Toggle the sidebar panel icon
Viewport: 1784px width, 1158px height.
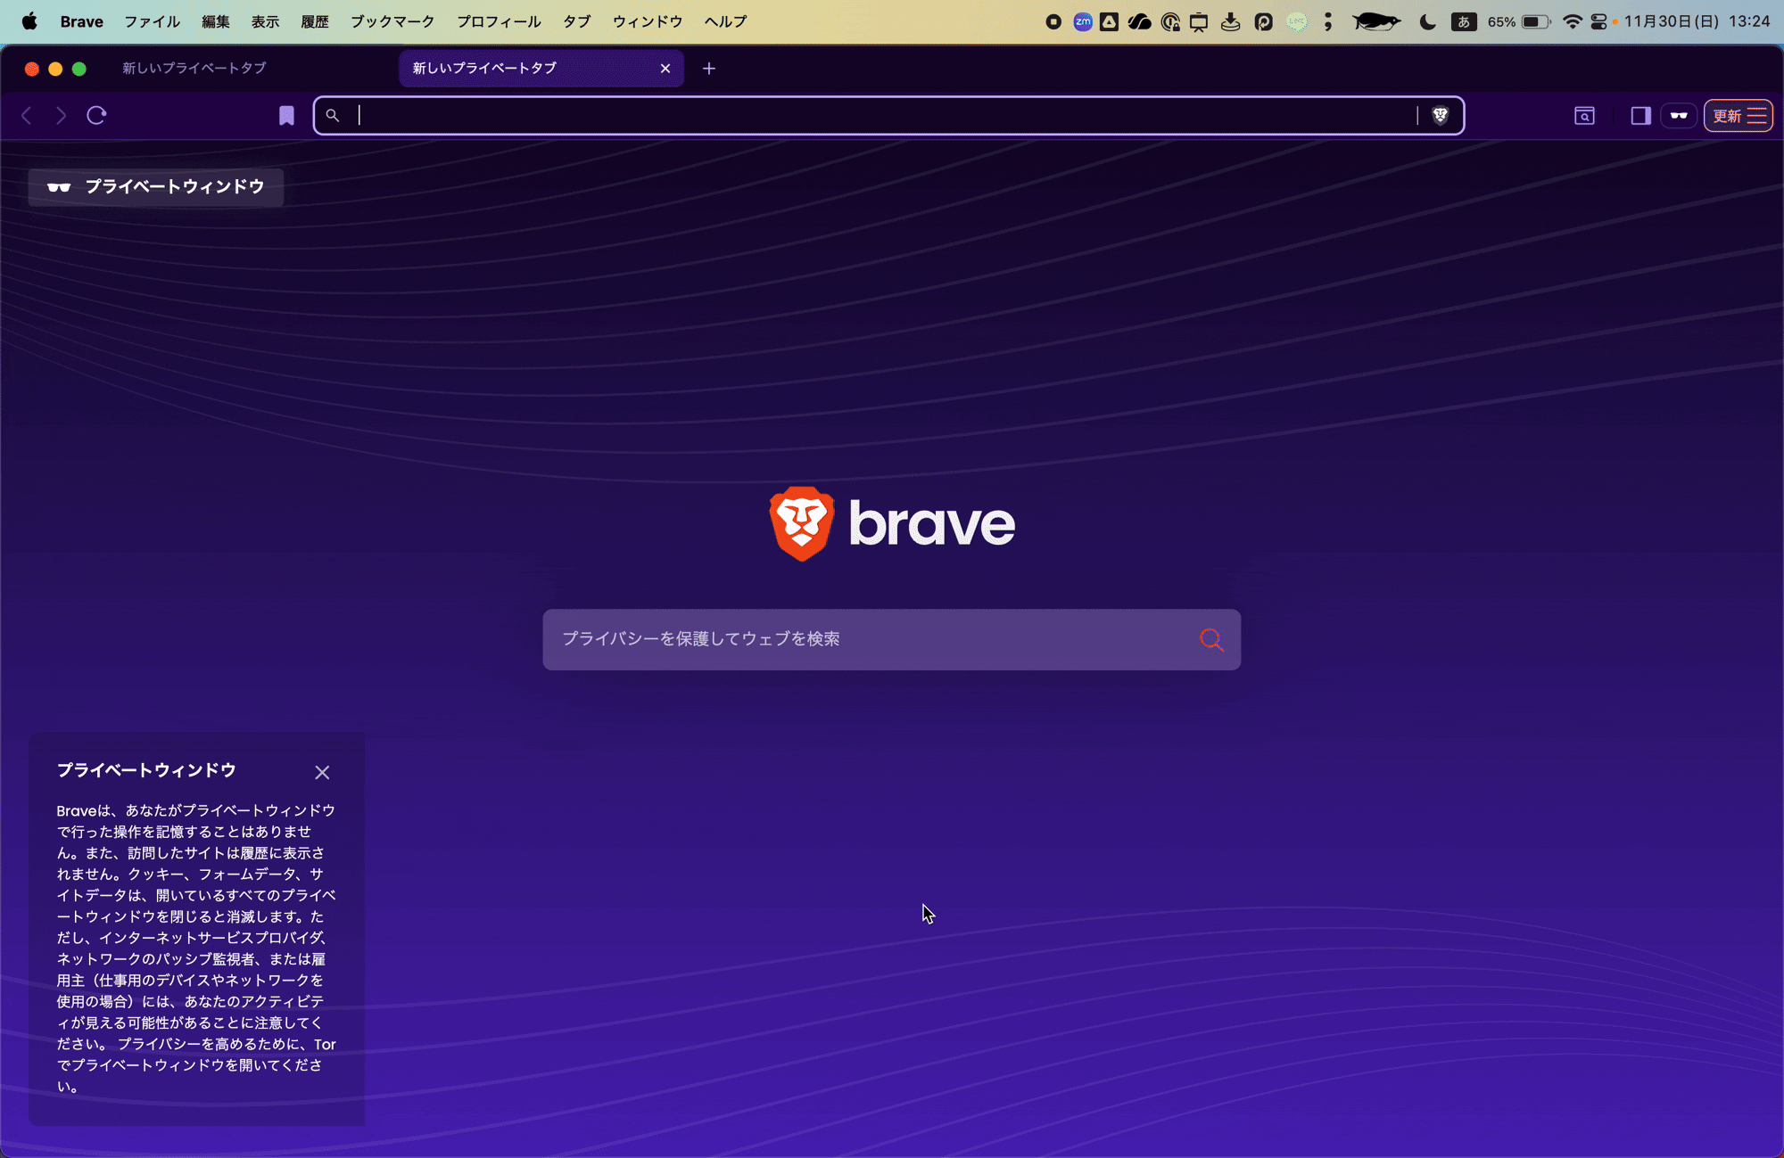click(x=1639, y=116)
